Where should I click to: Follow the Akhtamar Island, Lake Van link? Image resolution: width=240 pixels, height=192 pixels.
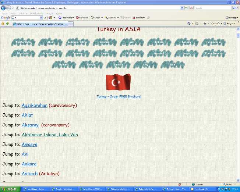coord(50,135)
